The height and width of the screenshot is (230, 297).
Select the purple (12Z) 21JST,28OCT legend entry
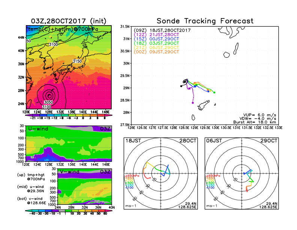pos(156,35)
